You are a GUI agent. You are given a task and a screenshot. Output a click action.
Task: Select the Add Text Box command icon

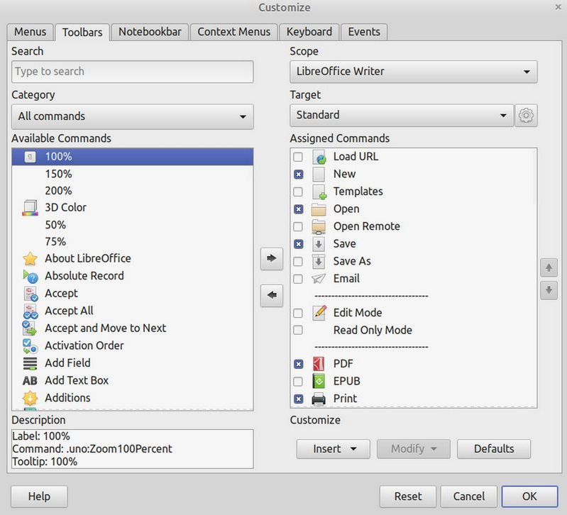tap(30, 381)
